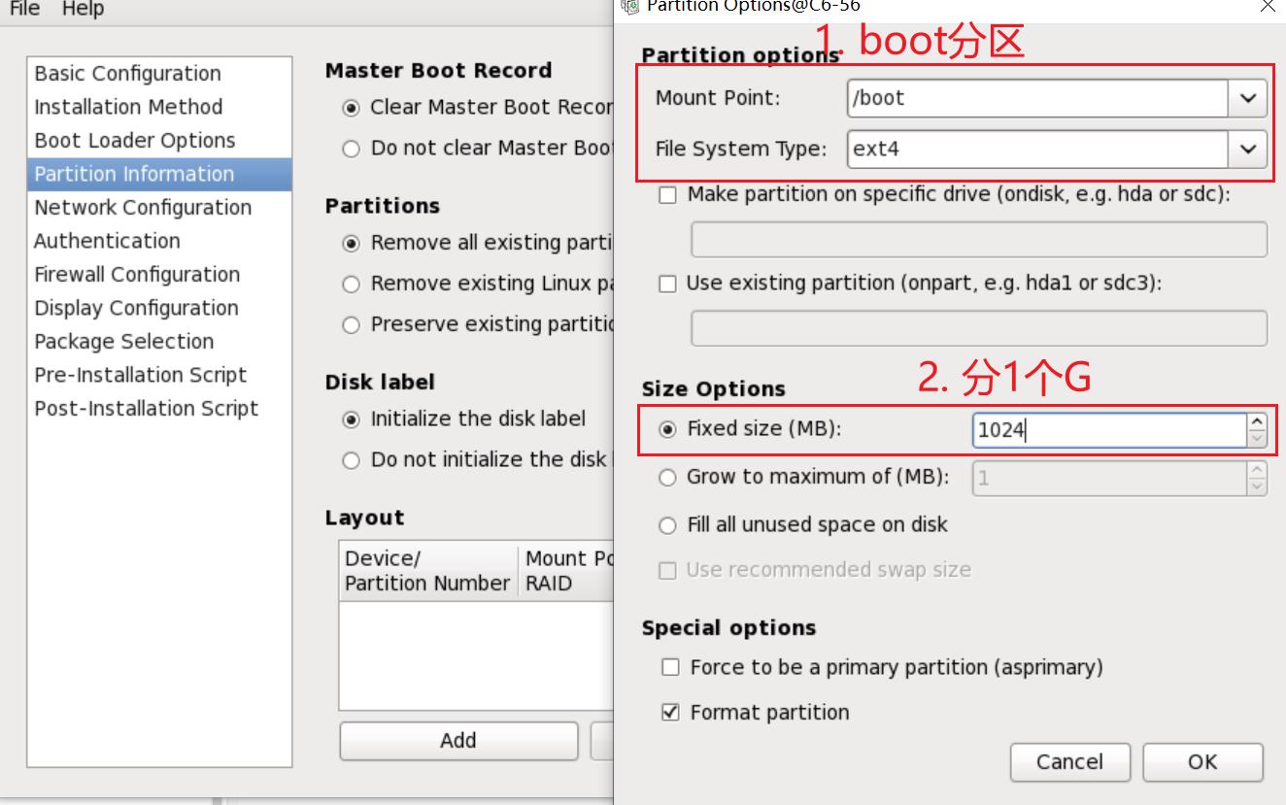Choose Do not initialize the disk label
Image resolution: width=1286 pixels, height=805 pixels.
click(x=352, y=460)
